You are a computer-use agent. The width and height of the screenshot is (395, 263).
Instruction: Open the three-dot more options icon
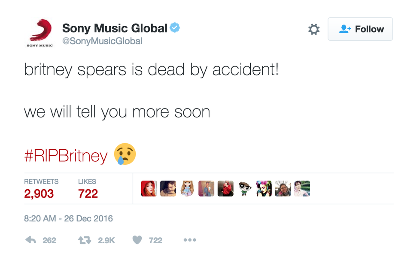coord(190,240)
